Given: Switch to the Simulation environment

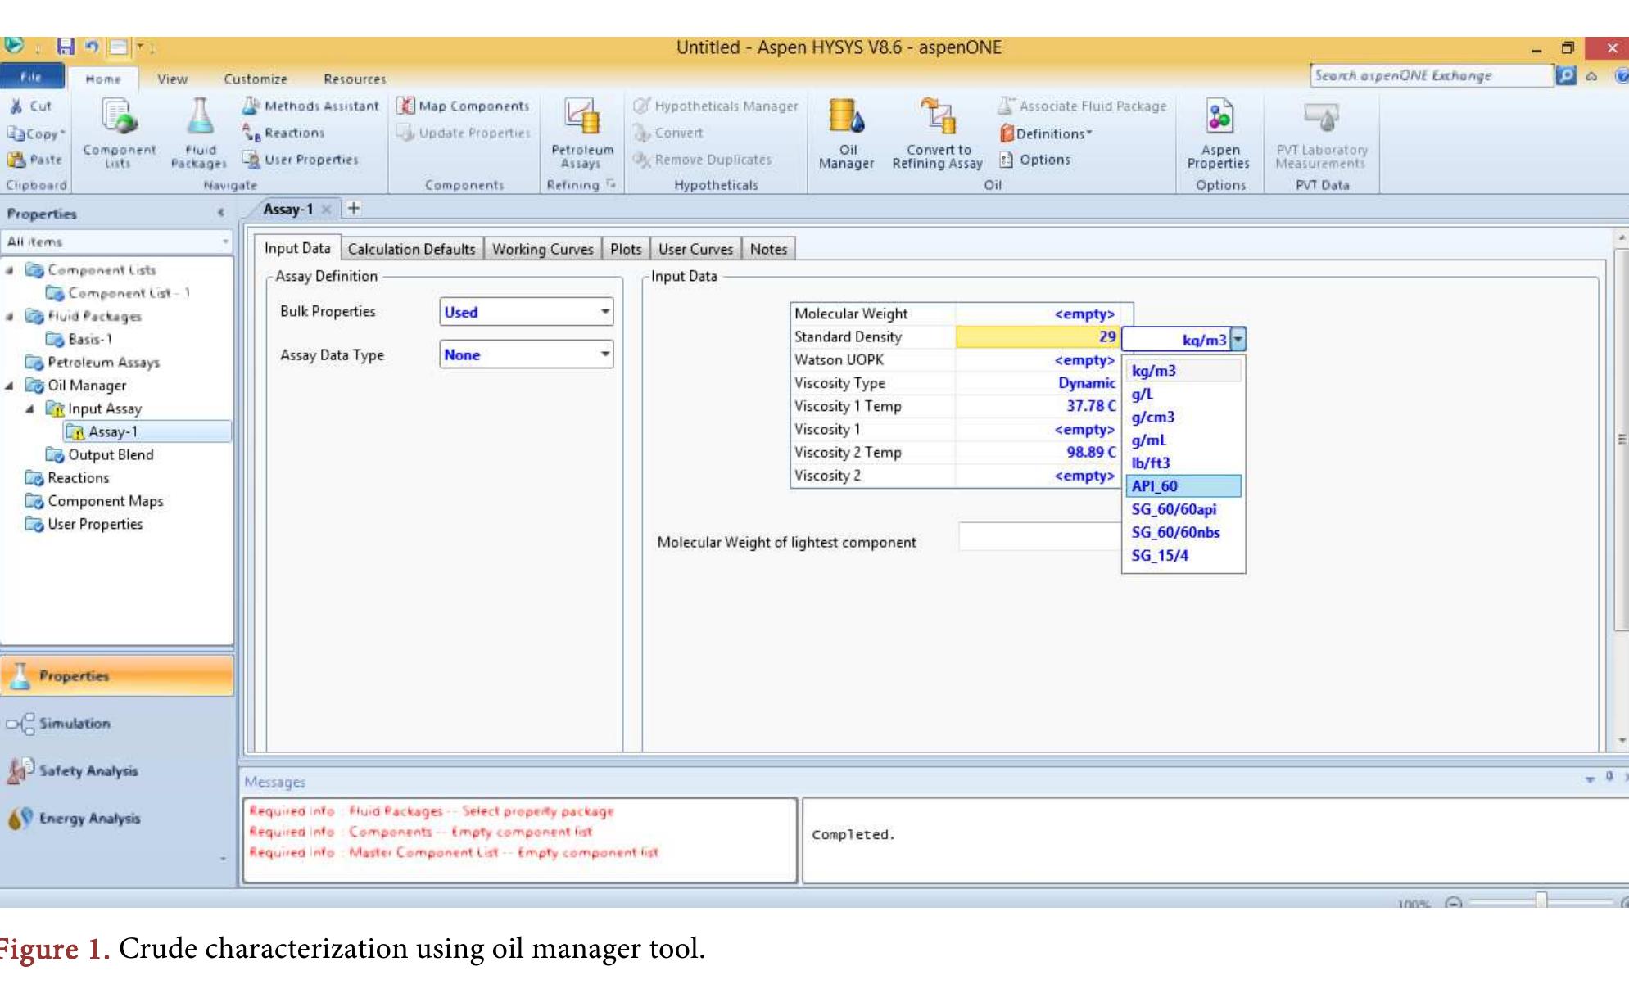Looking at the screenshot, I should [74, 724].
